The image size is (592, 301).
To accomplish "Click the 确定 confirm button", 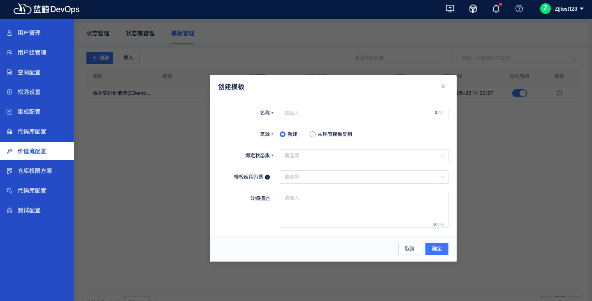I will 437,249.
